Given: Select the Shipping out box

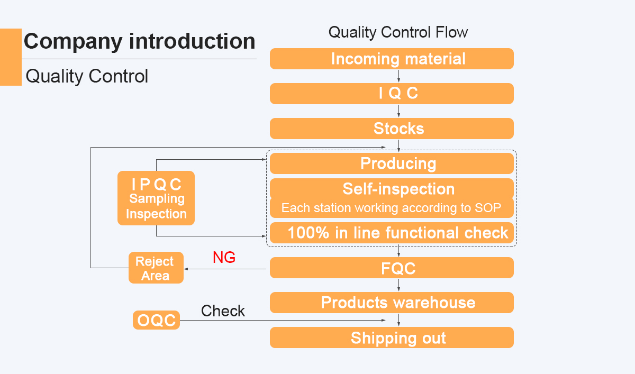Looking at the screenshot, I should [392, 337].
